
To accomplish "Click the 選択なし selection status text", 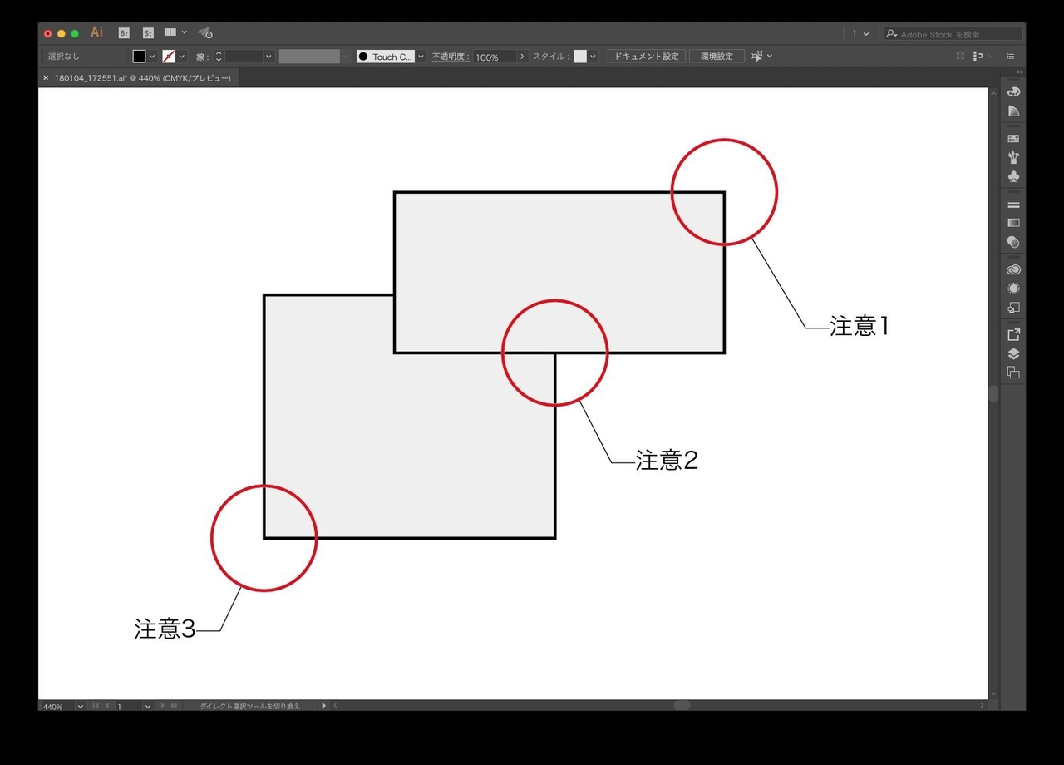I will [x=64, y=57].
